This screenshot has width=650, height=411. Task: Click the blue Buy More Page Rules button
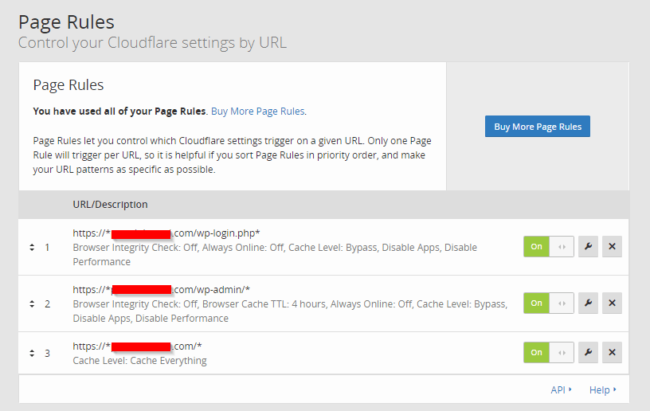tap(537, 127)
